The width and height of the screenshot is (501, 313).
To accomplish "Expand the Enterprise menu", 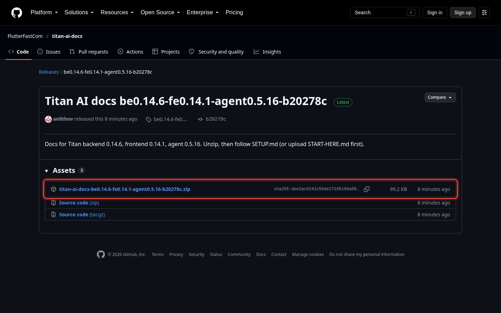I will coord(202,13).
